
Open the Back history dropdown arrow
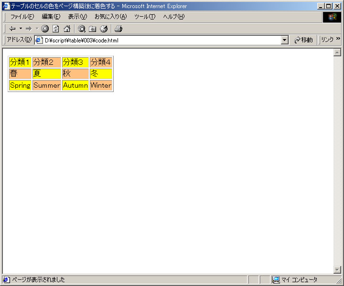(x=21, y=29)
